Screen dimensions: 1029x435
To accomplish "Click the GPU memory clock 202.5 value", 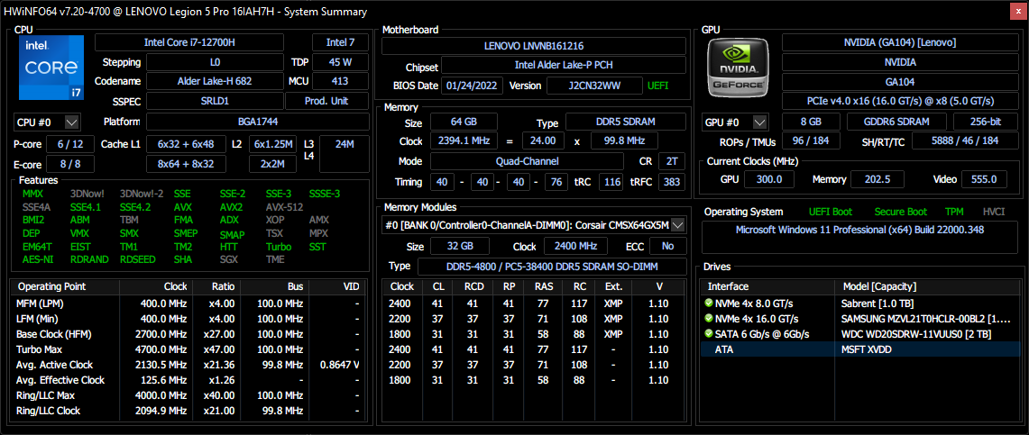I will coord(877,179).
